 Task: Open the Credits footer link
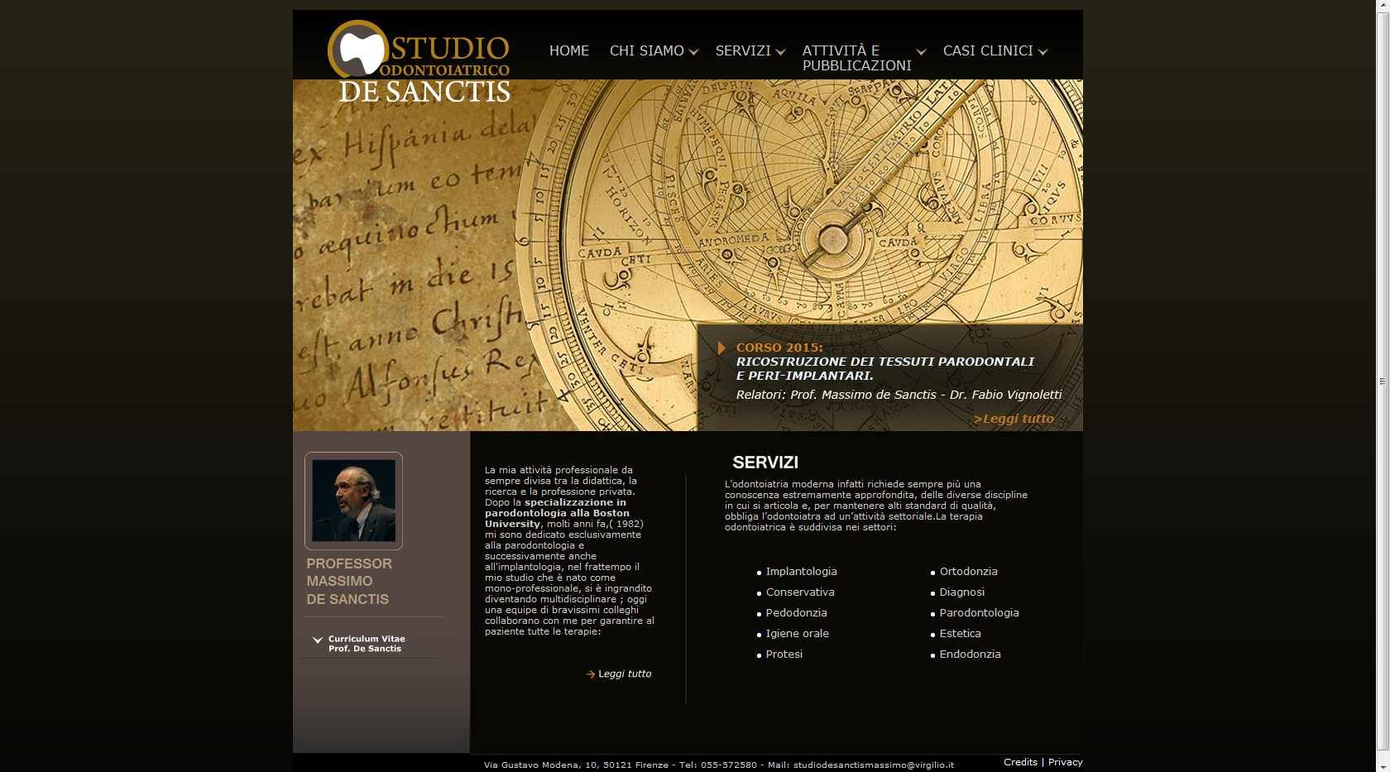tap(1020, 762)
